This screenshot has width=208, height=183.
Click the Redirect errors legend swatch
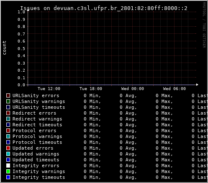point(8,113)
